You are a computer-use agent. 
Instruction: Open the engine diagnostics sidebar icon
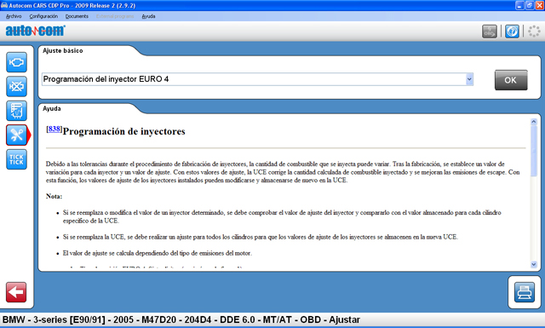tap(16, 62)
